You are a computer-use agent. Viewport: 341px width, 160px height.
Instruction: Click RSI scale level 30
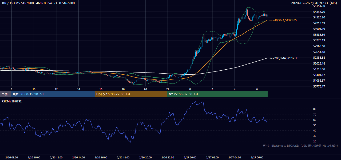315,136
